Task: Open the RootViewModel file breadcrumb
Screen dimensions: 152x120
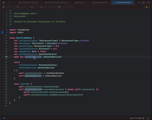Action: click(x=50, y=7)
